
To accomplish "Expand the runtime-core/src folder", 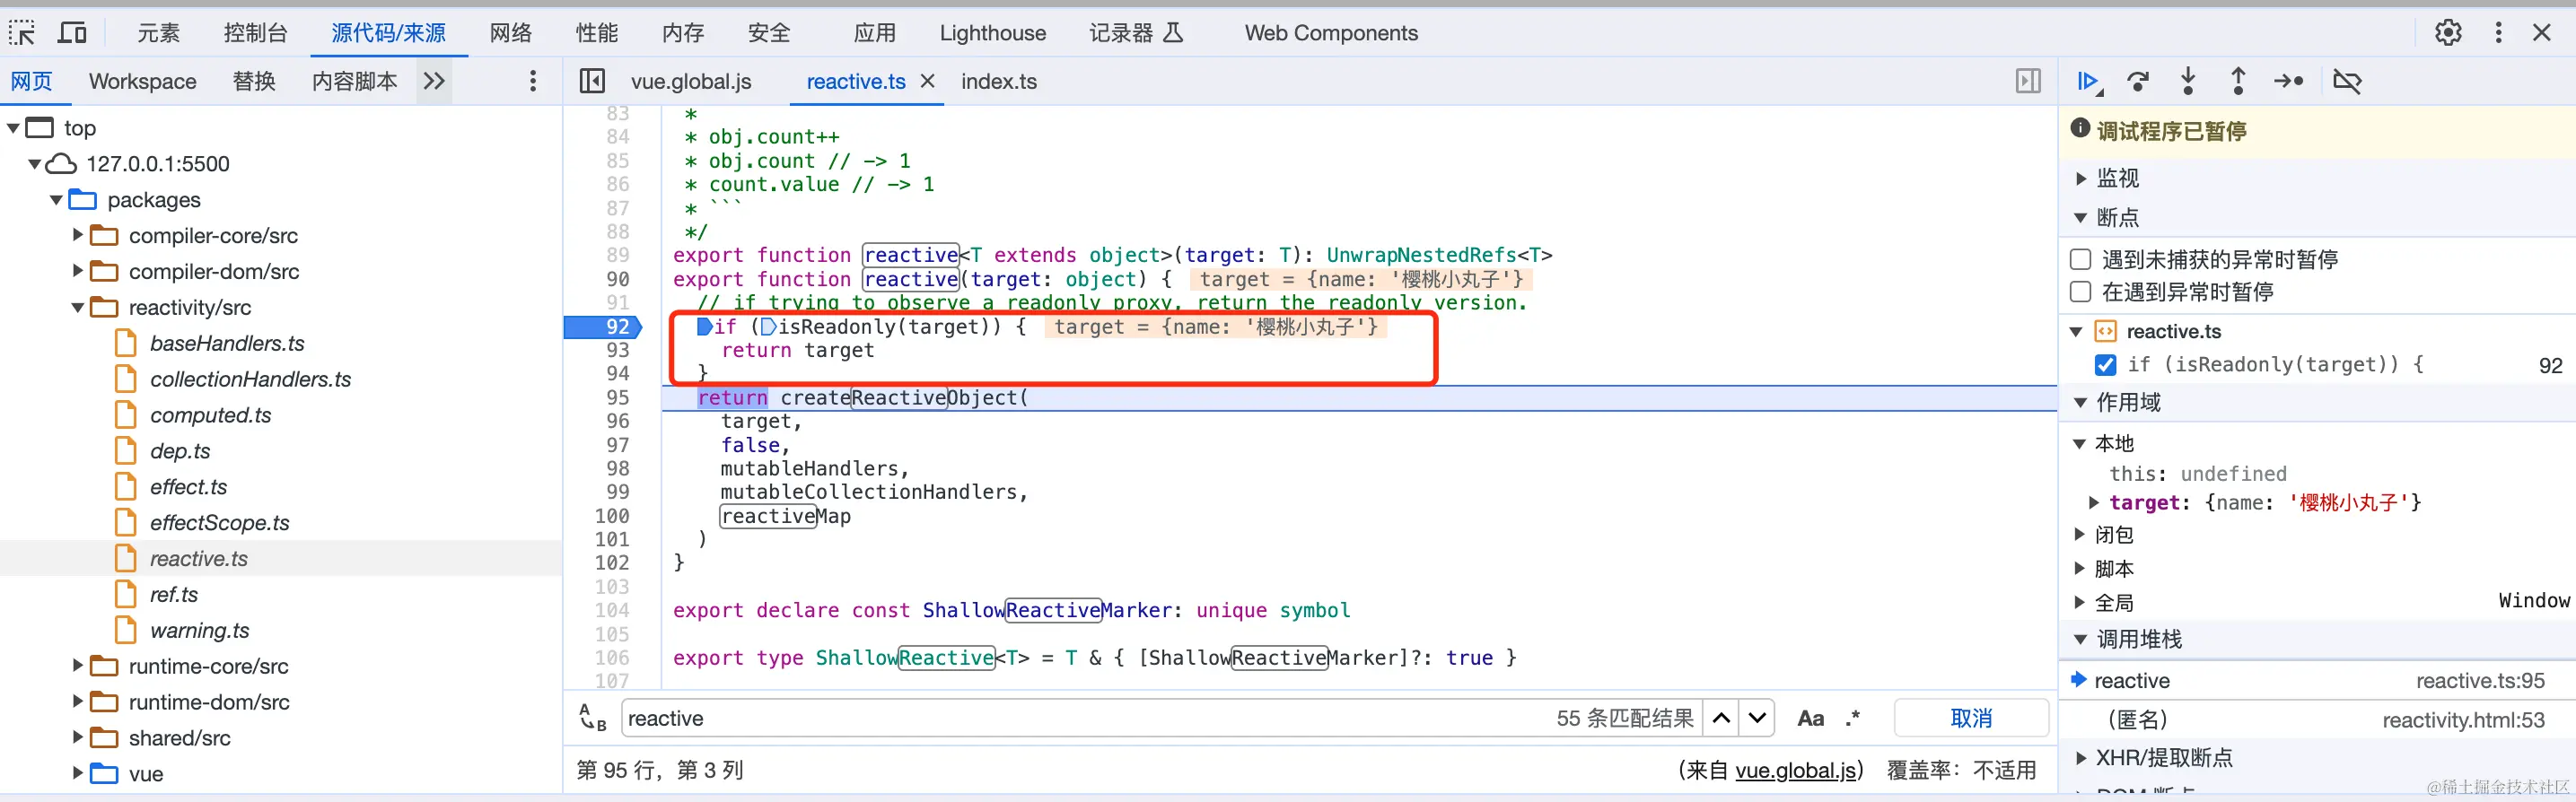I will 78,665.
